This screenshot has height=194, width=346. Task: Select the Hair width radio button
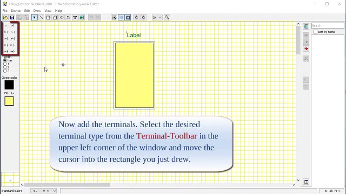pos(5,60)
